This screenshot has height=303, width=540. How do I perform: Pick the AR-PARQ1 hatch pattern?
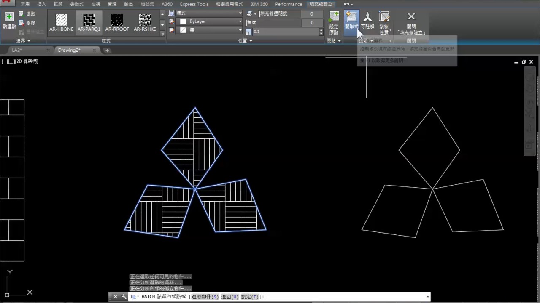(89, 22)
